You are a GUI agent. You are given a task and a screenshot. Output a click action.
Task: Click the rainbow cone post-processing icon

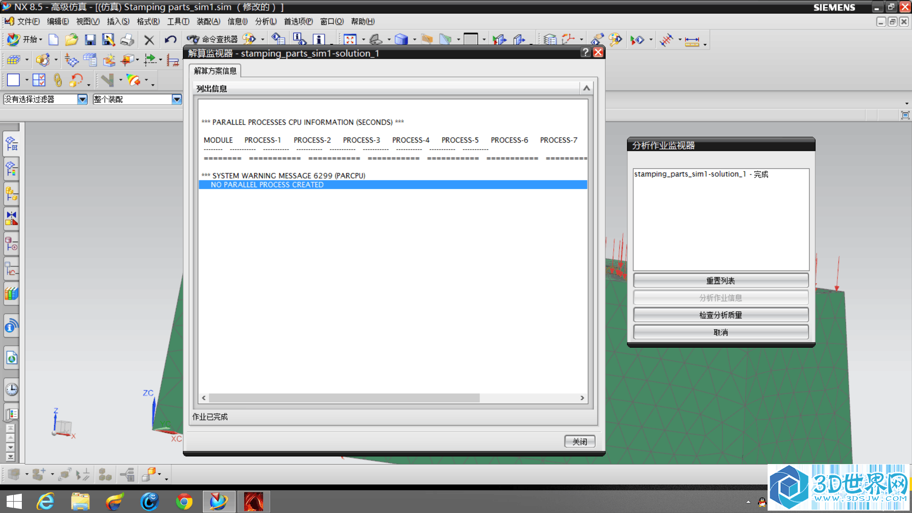pos(133,80)
